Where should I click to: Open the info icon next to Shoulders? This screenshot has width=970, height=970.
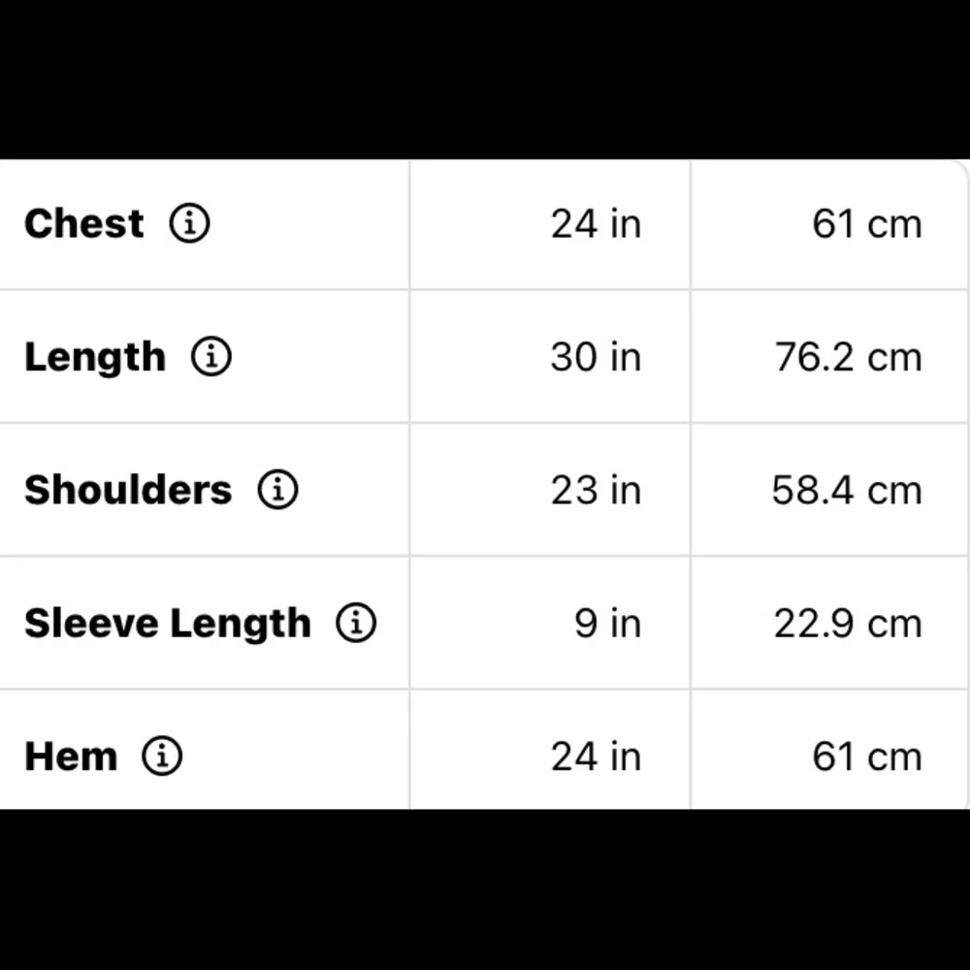277,489
